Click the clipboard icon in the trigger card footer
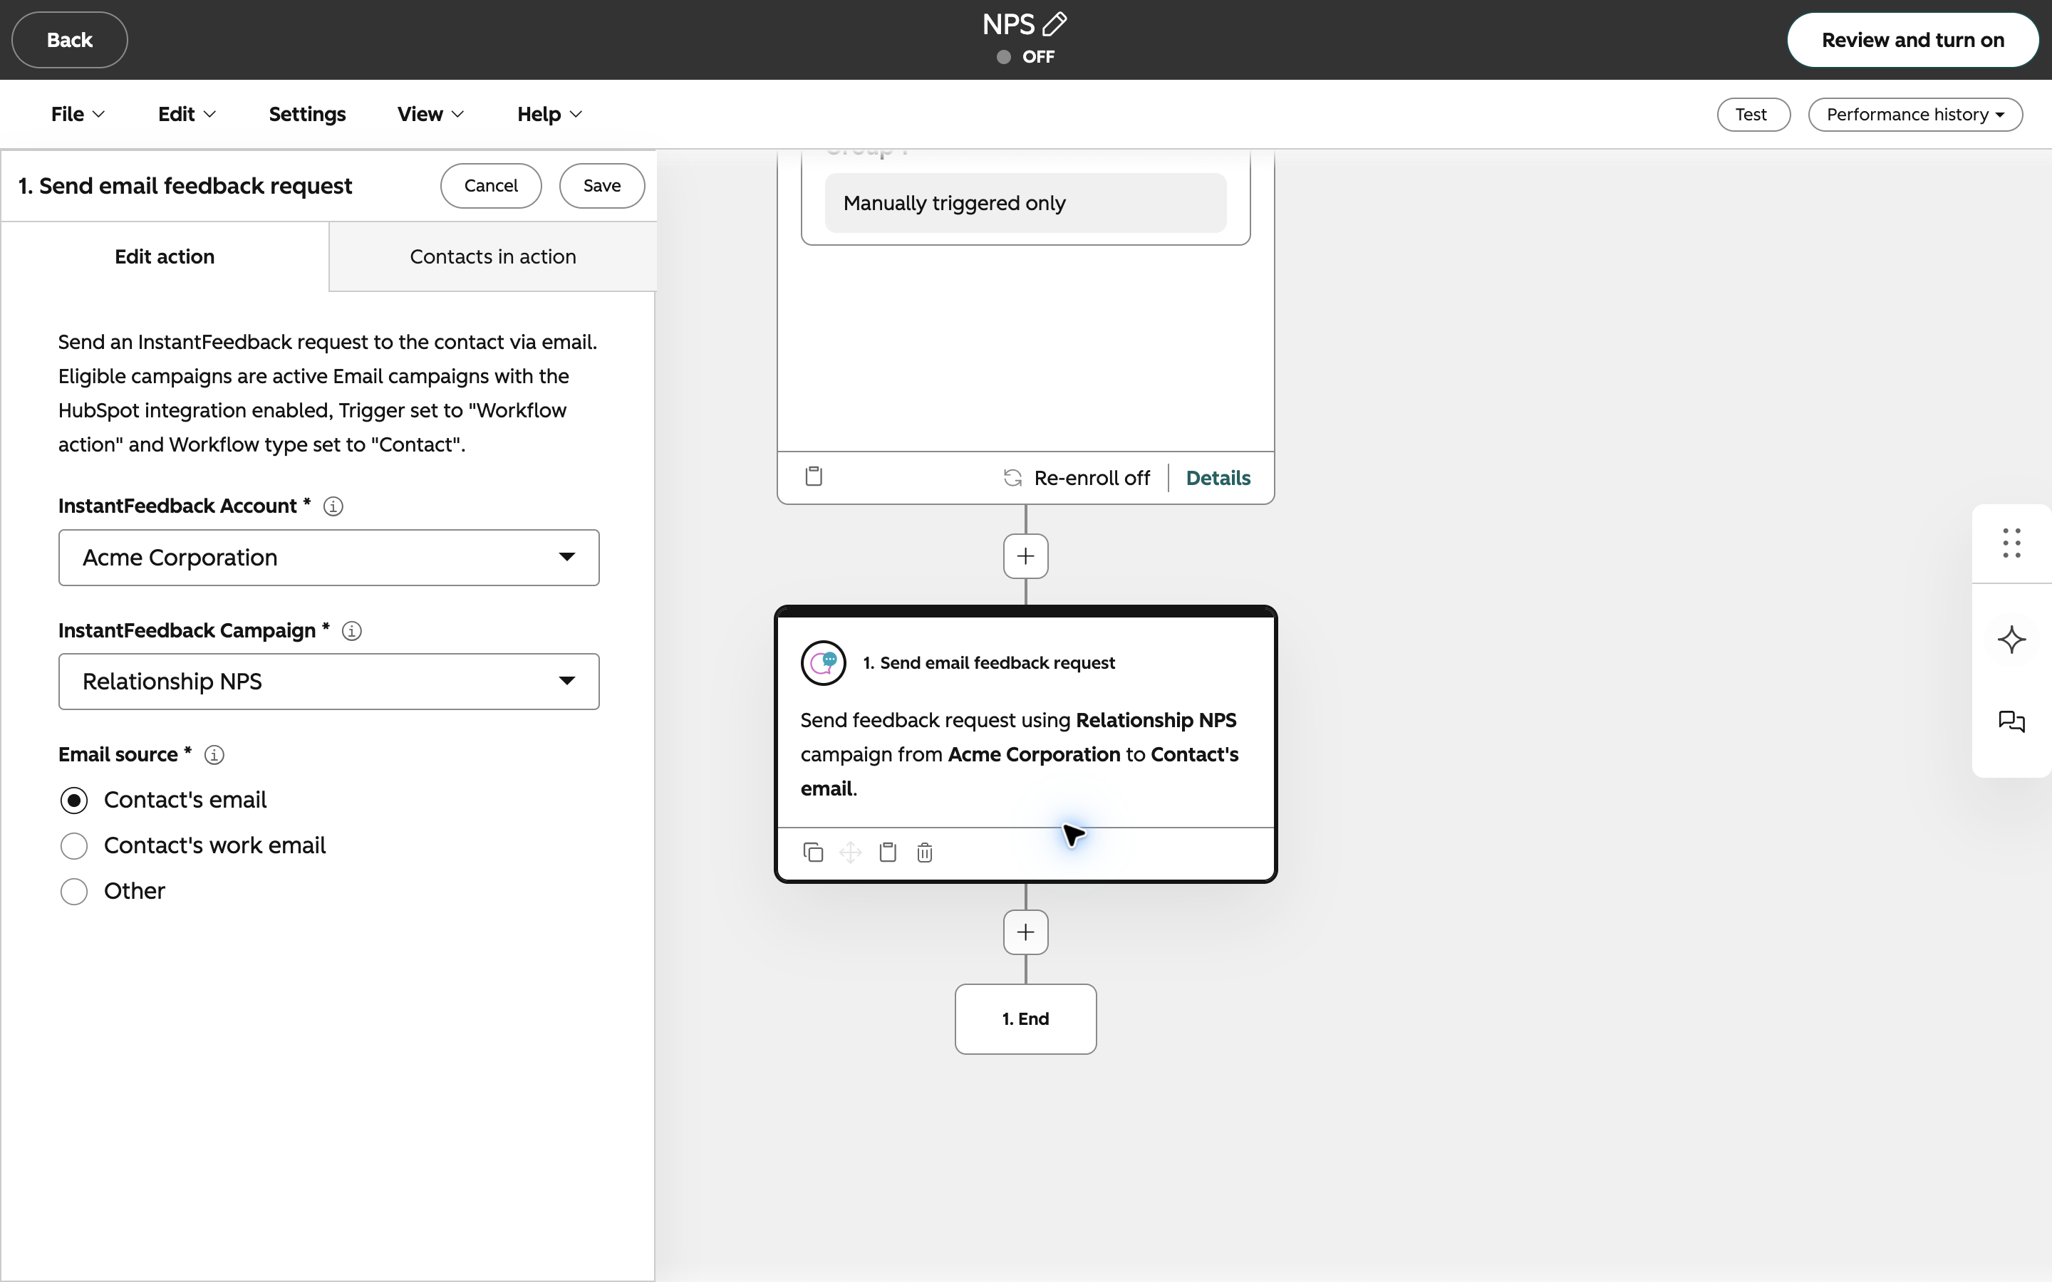 pos(814,476)
